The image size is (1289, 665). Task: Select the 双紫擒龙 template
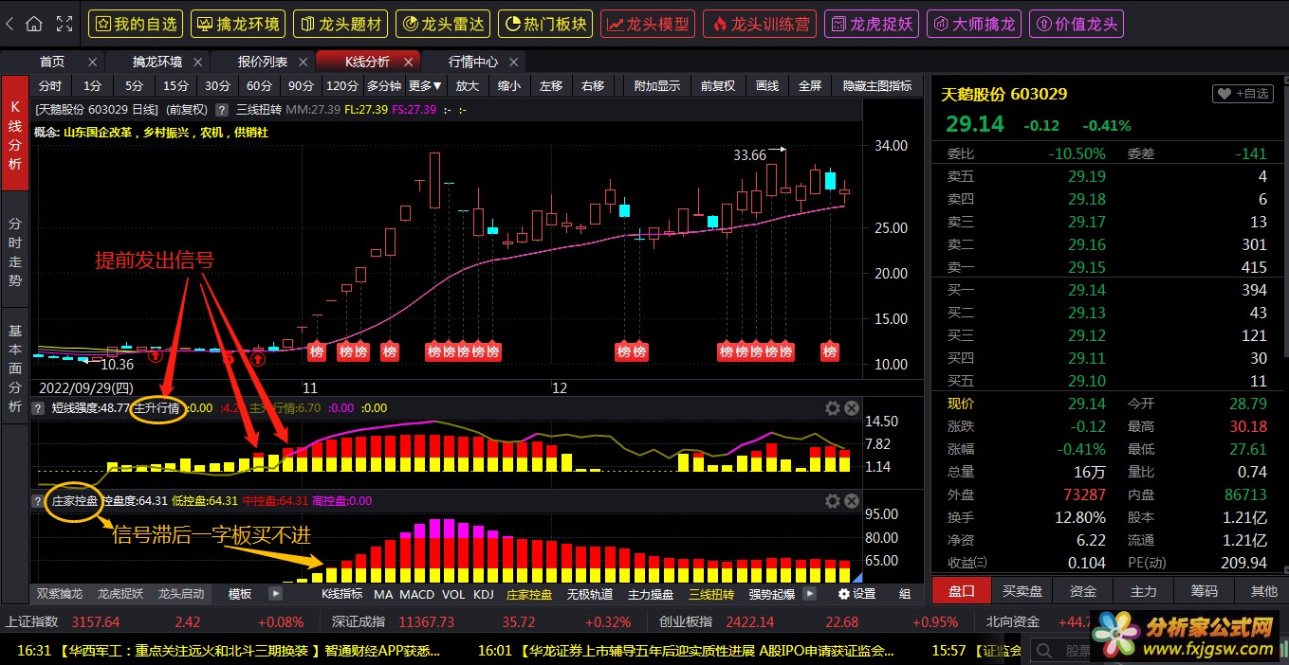point(62,594)
